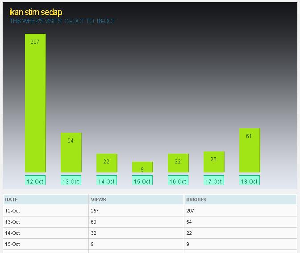
Task: Click the 207 uniques table cell
Action: (241, 211)
